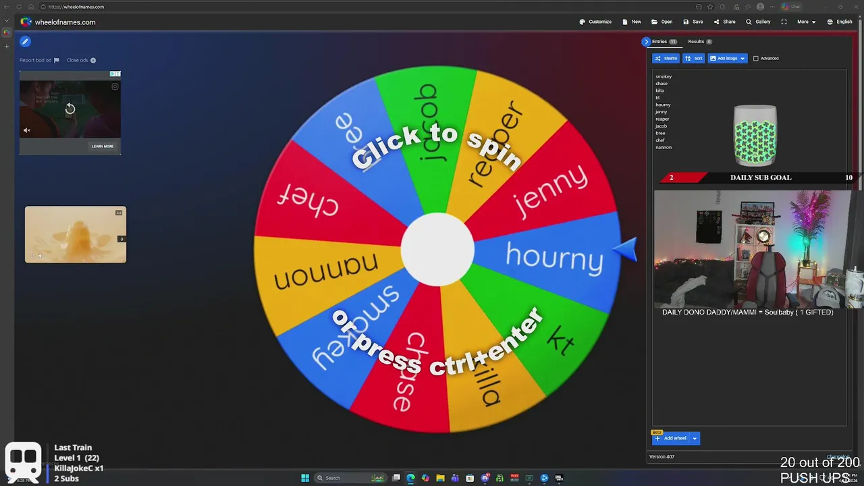Image resolution: width=864 pixels, height=486 pixels.
Task: Click entry 'smokey' in the entries list
Action: point(664,76)
